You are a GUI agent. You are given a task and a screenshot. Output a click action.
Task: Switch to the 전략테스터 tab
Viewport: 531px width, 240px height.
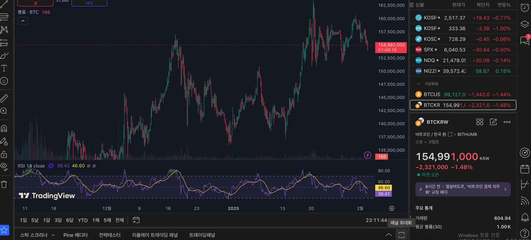(x=110, y=235)
